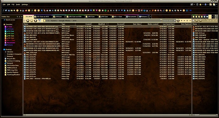The height and width of the screenshot is (118, 219).
Task: Open the Edit menu
Action: pos(9,4)
